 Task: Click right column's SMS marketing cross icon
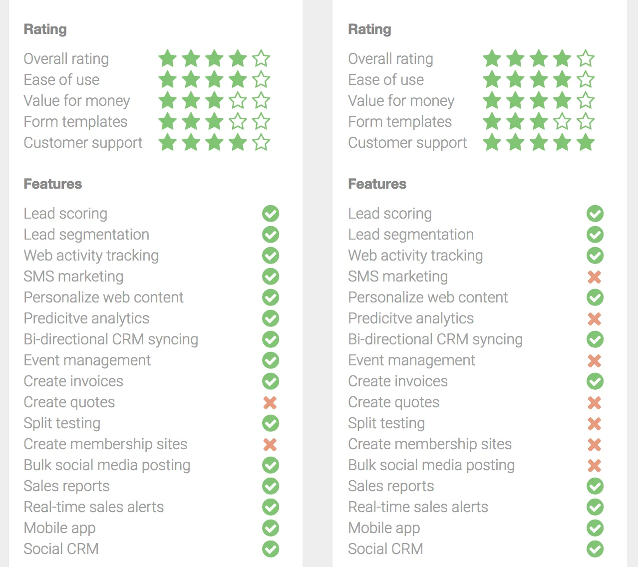tap(595, 277)
